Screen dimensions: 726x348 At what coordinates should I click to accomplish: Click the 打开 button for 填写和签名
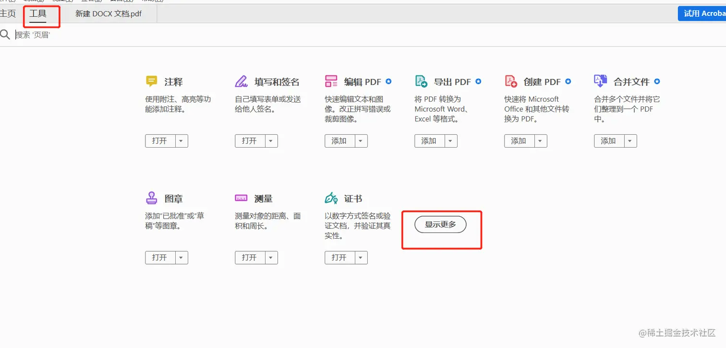pos(250,141)
